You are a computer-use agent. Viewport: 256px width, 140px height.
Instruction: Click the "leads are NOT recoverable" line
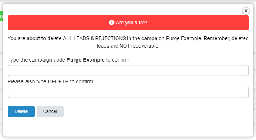128,46
